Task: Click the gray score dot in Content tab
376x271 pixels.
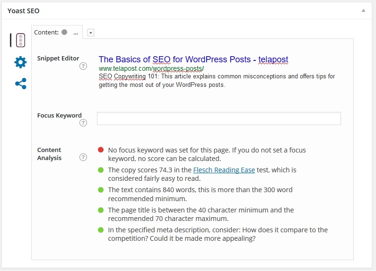Action: (64, 32)
